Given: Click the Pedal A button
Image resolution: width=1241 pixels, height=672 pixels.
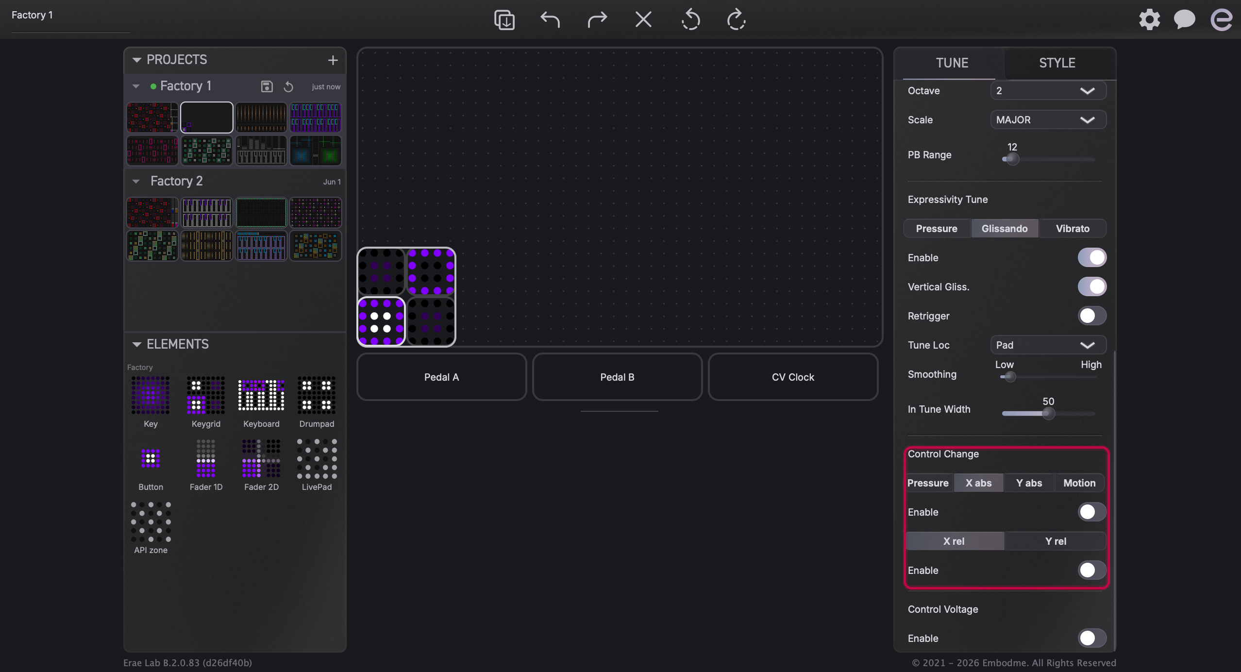Looking at the screenshot, I should pos(441,377).
